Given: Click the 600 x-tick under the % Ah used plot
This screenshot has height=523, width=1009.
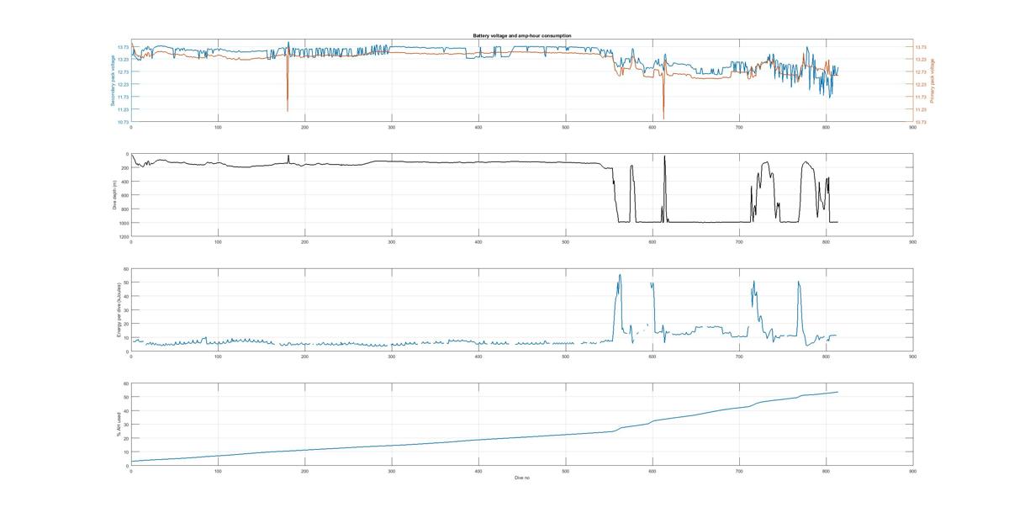Looking at the screenshot, I should [652, 471].
